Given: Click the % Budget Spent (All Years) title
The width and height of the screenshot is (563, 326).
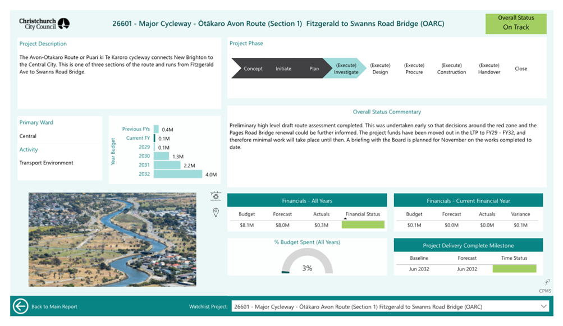Looking at the screenshot, I should [307, 242].
